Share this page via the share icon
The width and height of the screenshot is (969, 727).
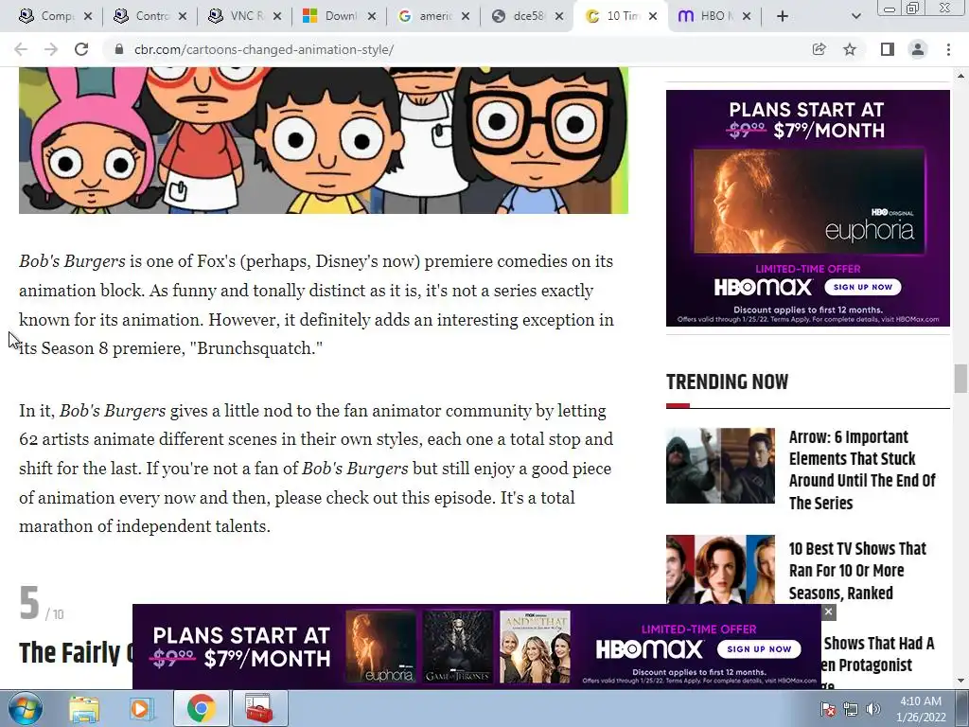pos(819,49)
